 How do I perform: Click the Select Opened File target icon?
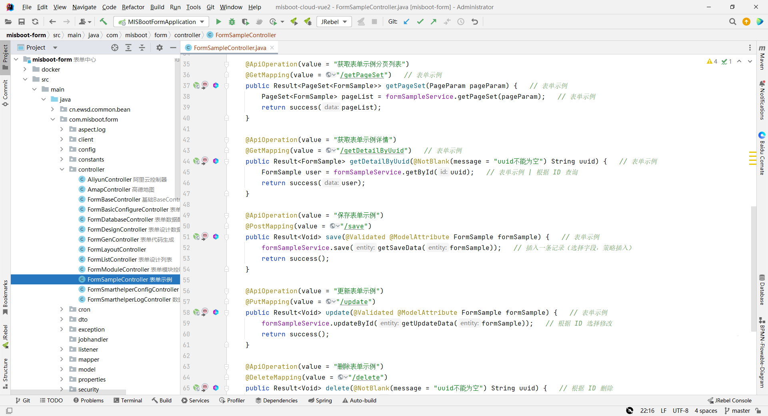[x=115, y=48]
